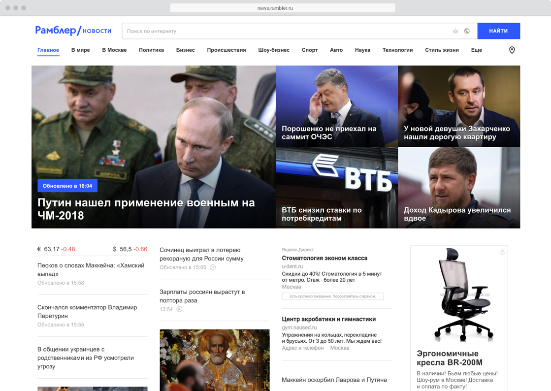Open the В мире section
This screenshot has width=551, height=391.
(x=80, y=50)
